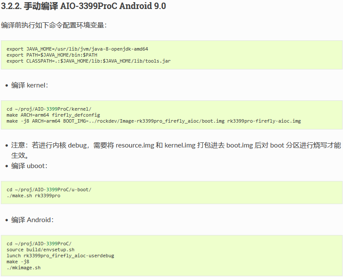Click the make -j8 BOOT_IMG command line

(153, 121)
